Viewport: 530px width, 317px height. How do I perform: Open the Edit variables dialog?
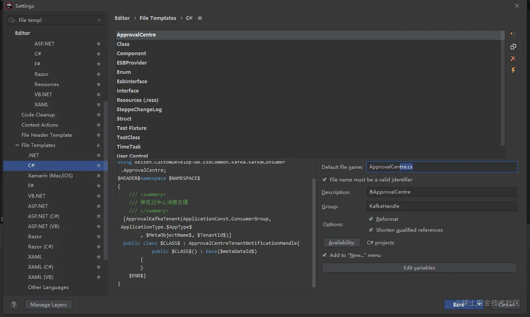tap(419, 268)
